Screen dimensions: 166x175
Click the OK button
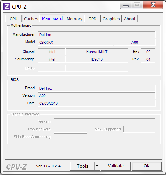tap(147, 166)
